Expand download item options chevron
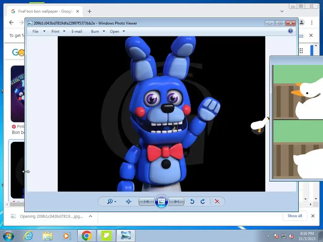Image resolution: width=323 pixels, height=242 pixels. tap(91, 216)
